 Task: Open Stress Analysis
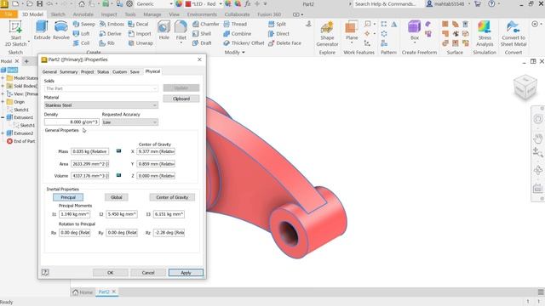485,34
